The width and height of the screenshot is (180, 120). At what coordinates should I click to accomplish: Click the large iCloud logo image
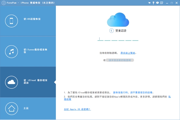pyautogui.click(x=118, y=19)
